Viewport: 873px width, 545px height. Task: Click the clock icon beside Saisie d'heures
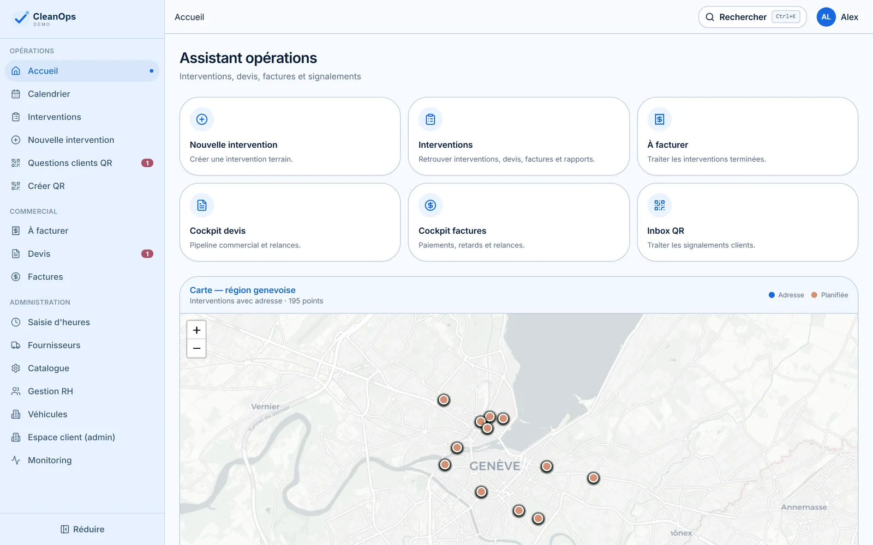click(16, 322)
